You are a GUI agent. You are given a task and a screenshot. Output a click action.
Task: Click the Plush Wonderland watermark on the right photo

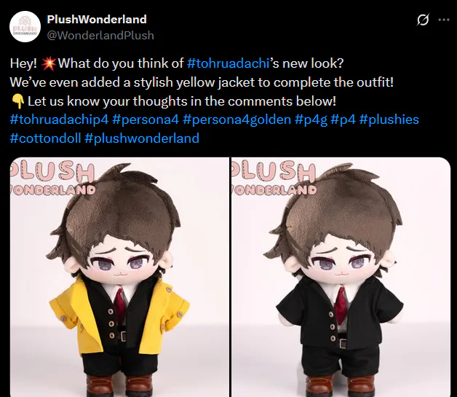point(274,178)
